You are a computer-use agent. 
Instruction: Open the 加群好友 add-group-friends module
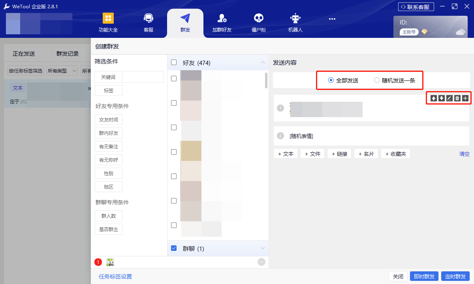pos(222,22)
